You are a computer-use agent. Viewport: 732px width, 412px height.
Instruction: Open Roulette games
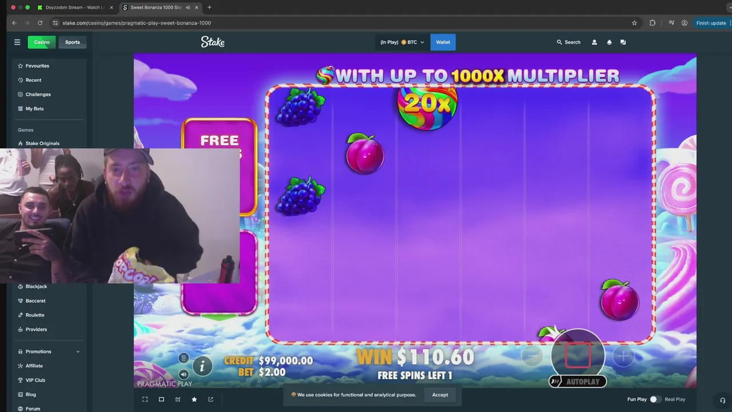click(35, 315)
